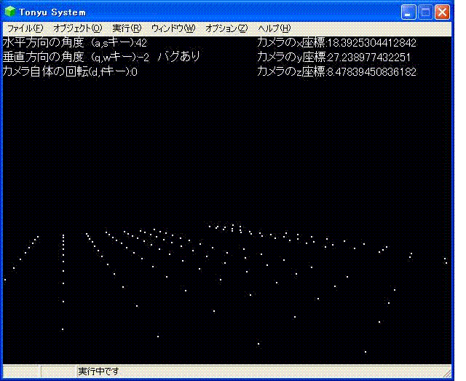This screenshot has height=381, width=466.
Task: Click the カメラのz座標 value
Action: tap(336, 71)
